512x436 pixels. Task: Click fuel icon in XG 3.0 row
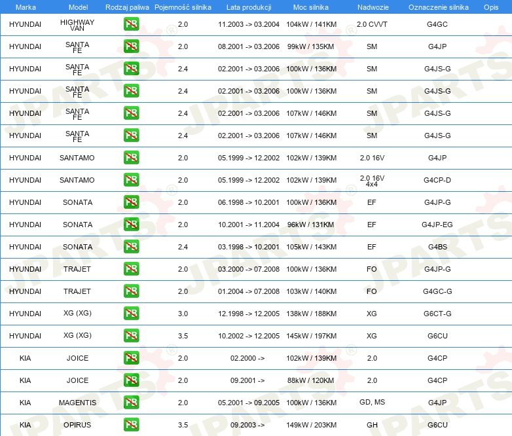pyautogui.click(x=131, y=314)
